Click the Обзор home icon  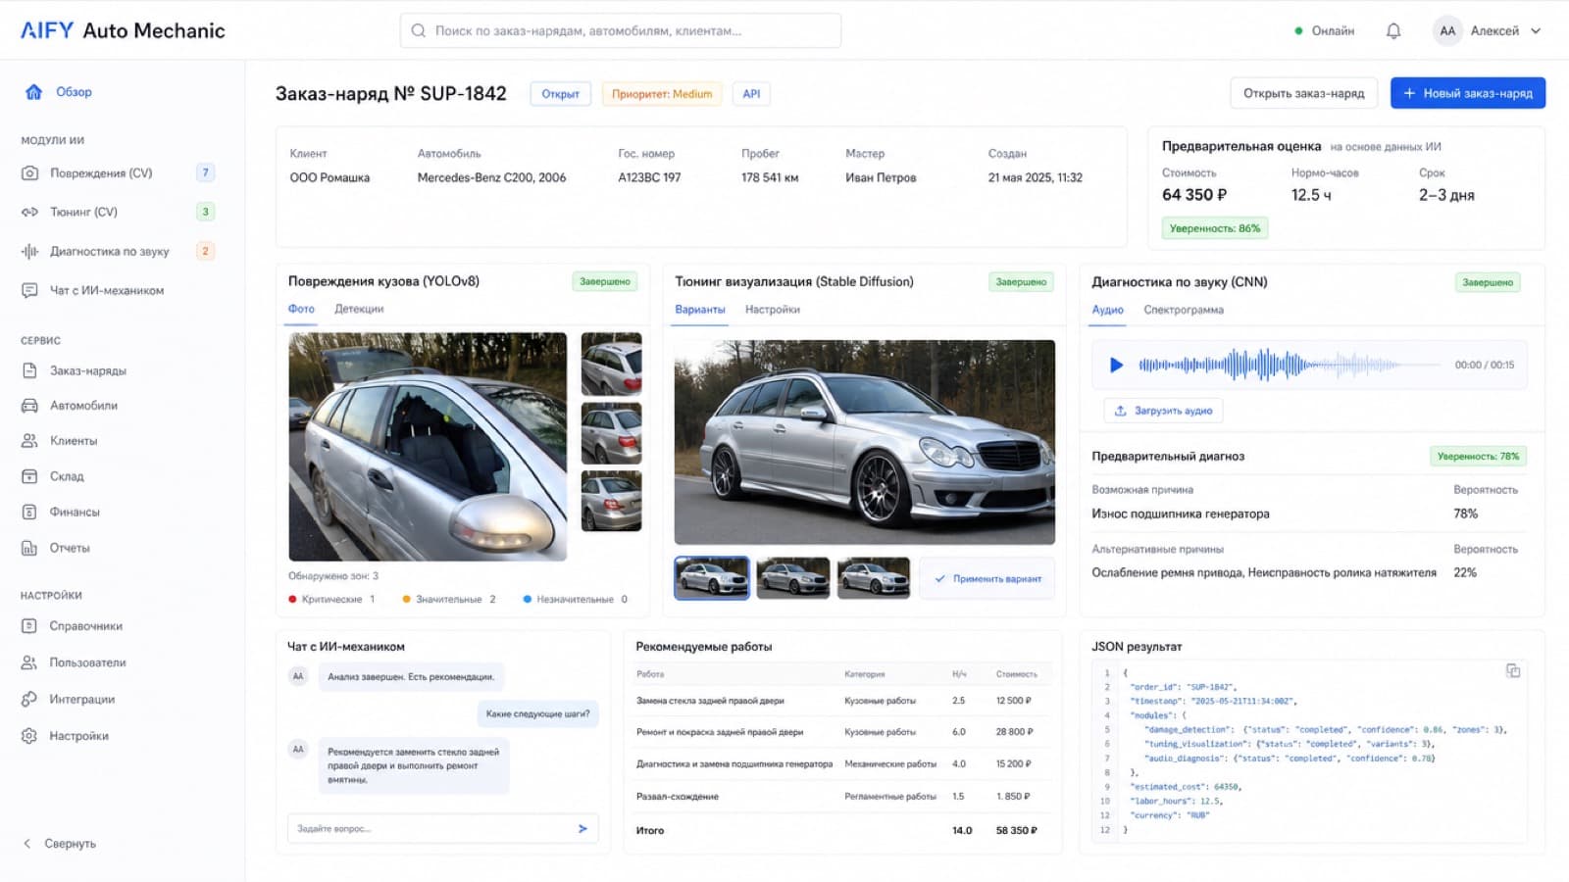(33, 91)
